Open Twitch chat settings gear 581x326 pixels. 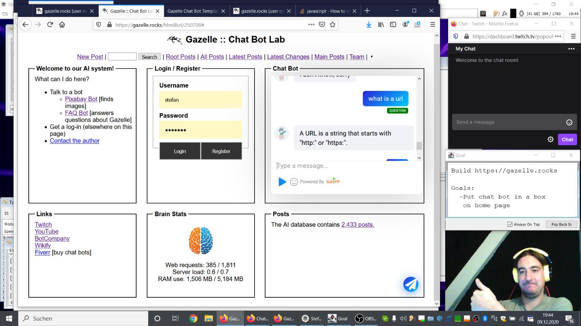550,140
